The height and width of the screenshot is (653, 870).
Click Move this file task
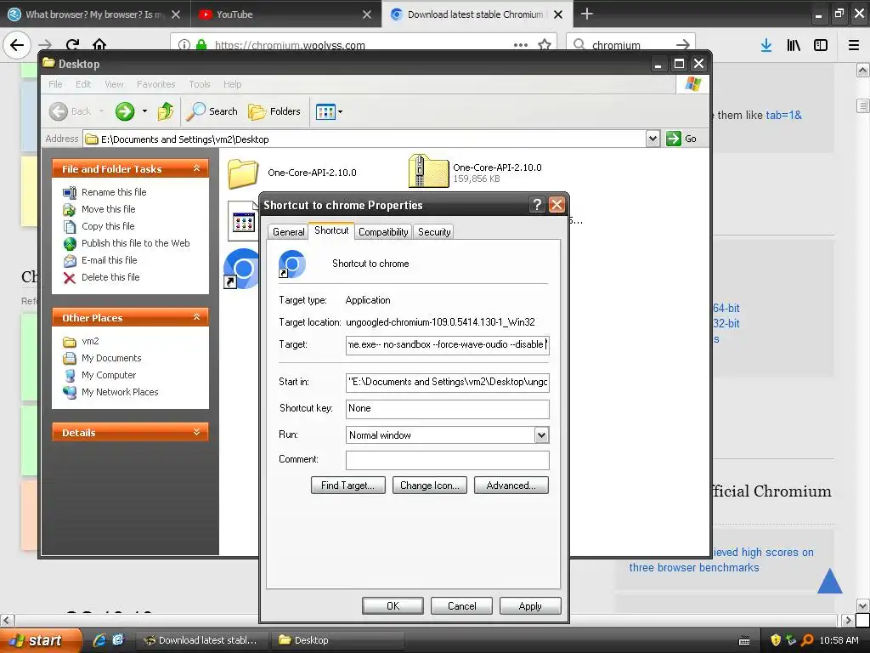click(108, 209)
